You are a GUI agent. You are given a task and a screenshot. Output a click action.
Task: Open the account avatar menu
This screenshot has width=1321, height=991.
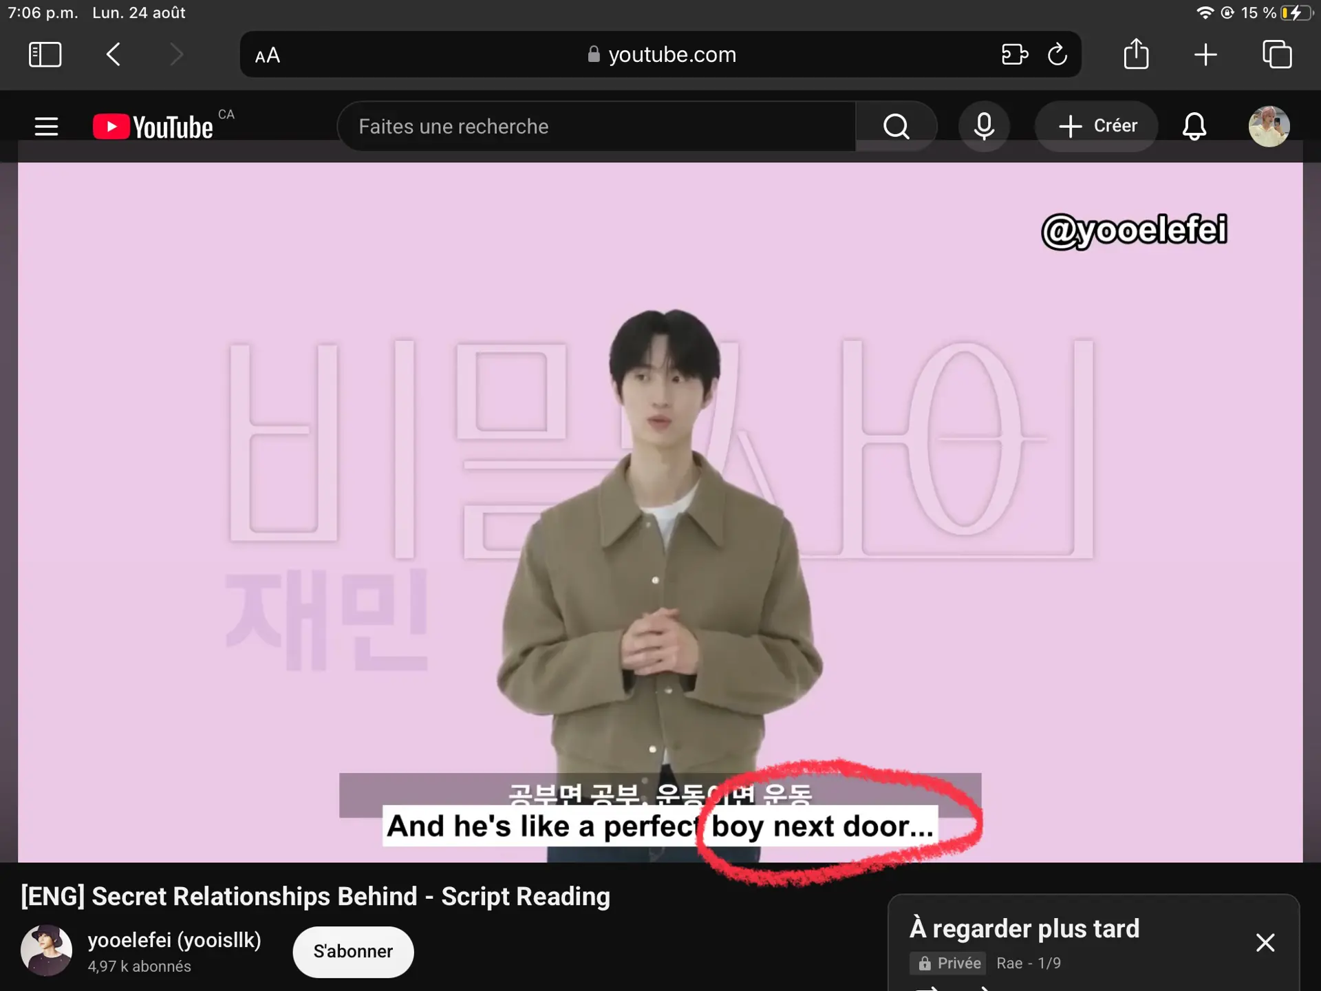click(1269, 127)
